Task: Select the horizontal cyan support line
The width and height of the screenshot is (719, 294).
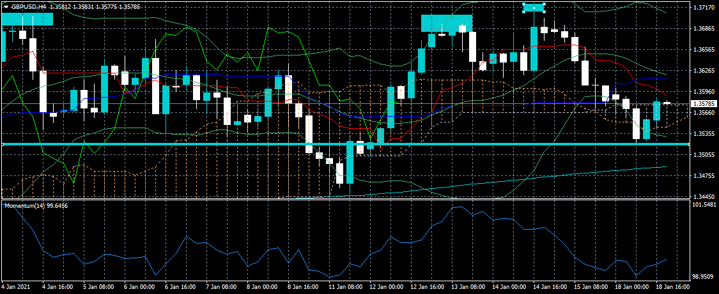Action: (346, 144)
